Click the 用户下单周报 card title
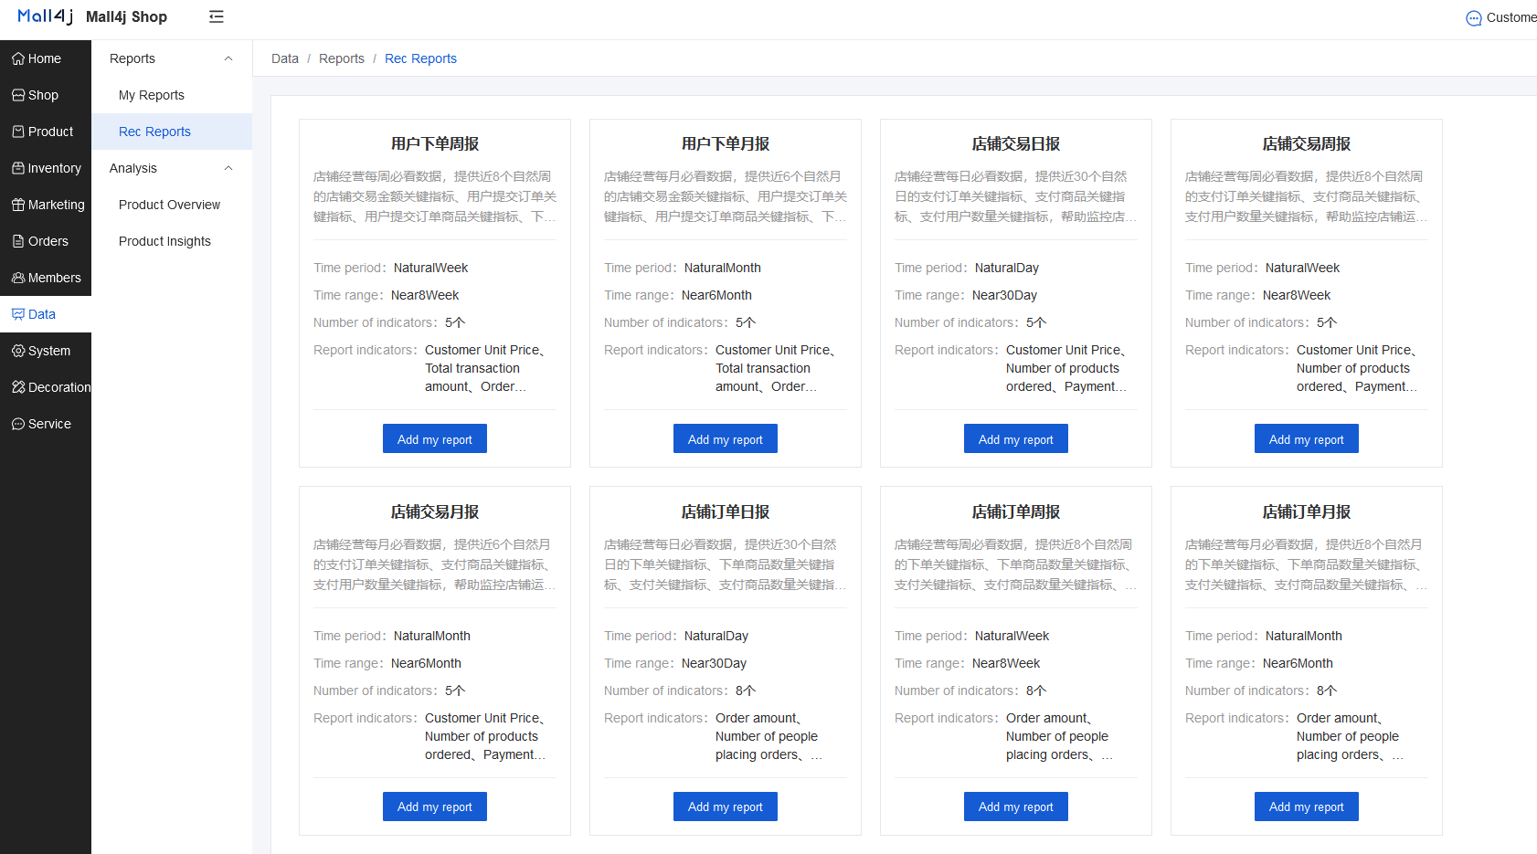Viewport: 1537px width, 854px height. coord(435,144)
